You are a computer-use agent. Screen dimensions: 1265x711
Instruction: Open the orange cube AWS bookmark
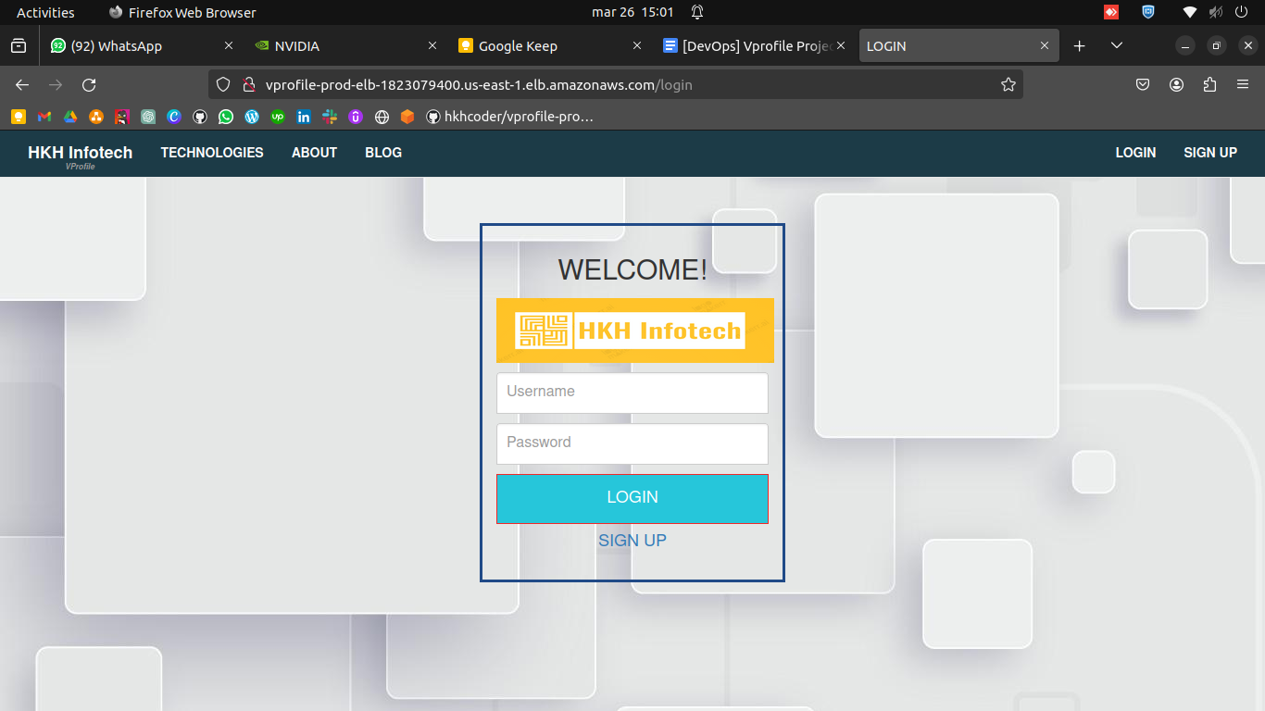coord(407,117)
